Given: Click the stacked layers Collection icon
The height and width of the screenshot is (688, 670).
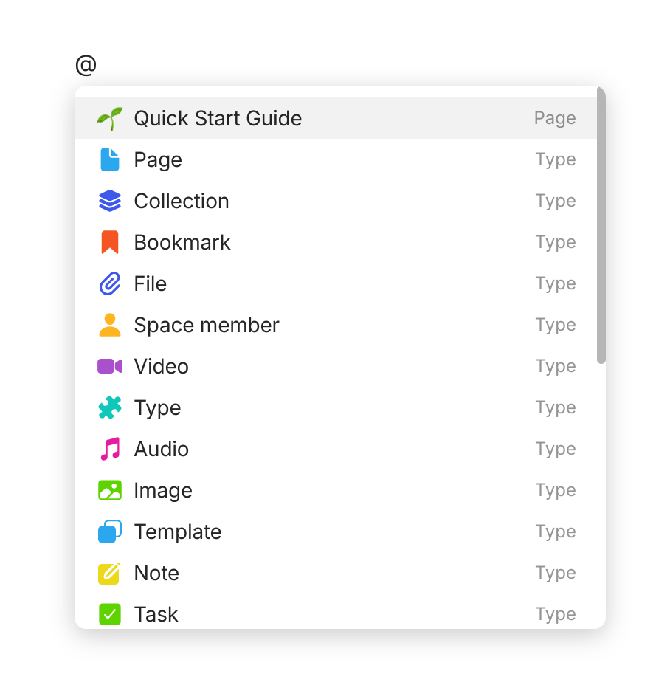Looking at the screenshot, I should click(x=110, y=202).
